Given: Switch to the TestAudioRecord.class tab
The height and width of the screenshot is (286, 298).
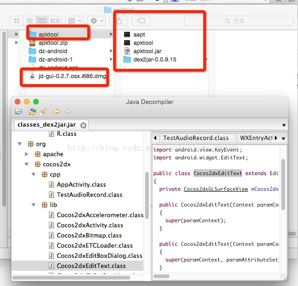Looking at the screenshot, I should (195, 138).
